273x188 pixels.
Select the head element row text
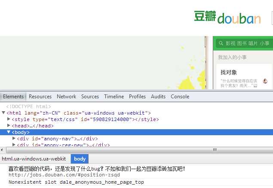(x=33, y=126)
